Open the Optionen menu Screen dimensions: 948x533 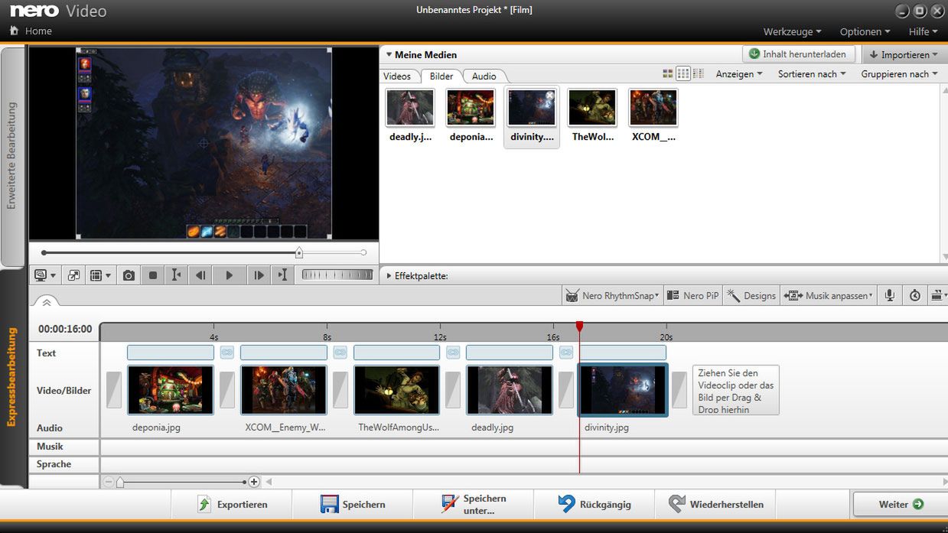pyautogui.click(x=865, y=31)
